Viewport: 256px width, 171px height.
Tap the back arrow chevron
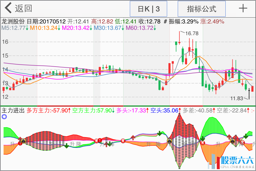[x=8, y=9]
